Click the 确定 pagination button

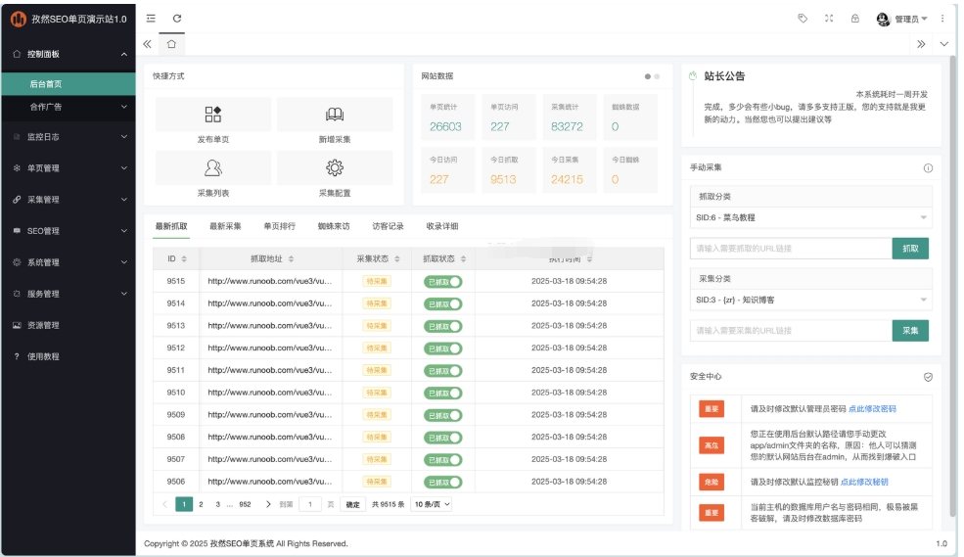[x=353, y=504]
